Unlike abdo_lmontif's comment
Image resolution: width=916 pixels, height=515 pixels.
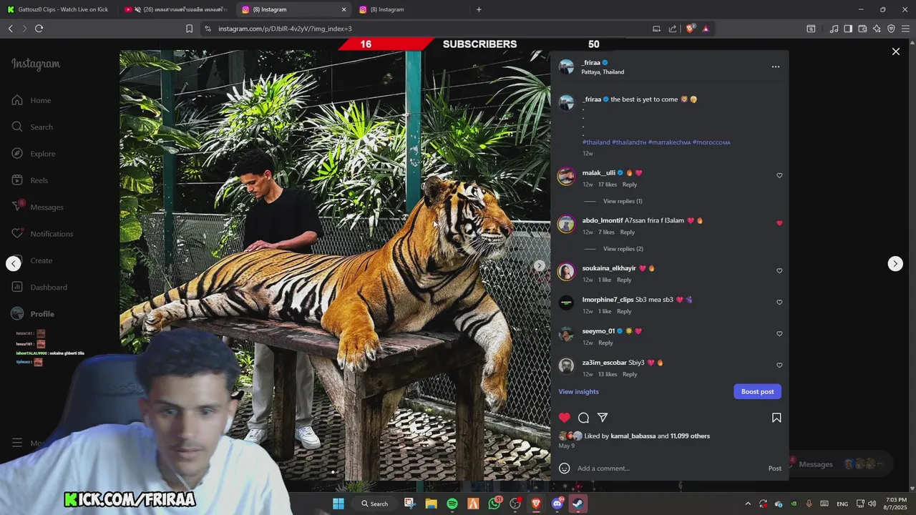coord(779,223)
